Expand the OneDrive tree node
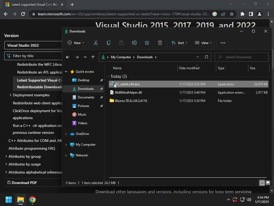The height and width of the screenshot is (206, 274). tap(66, 134)
